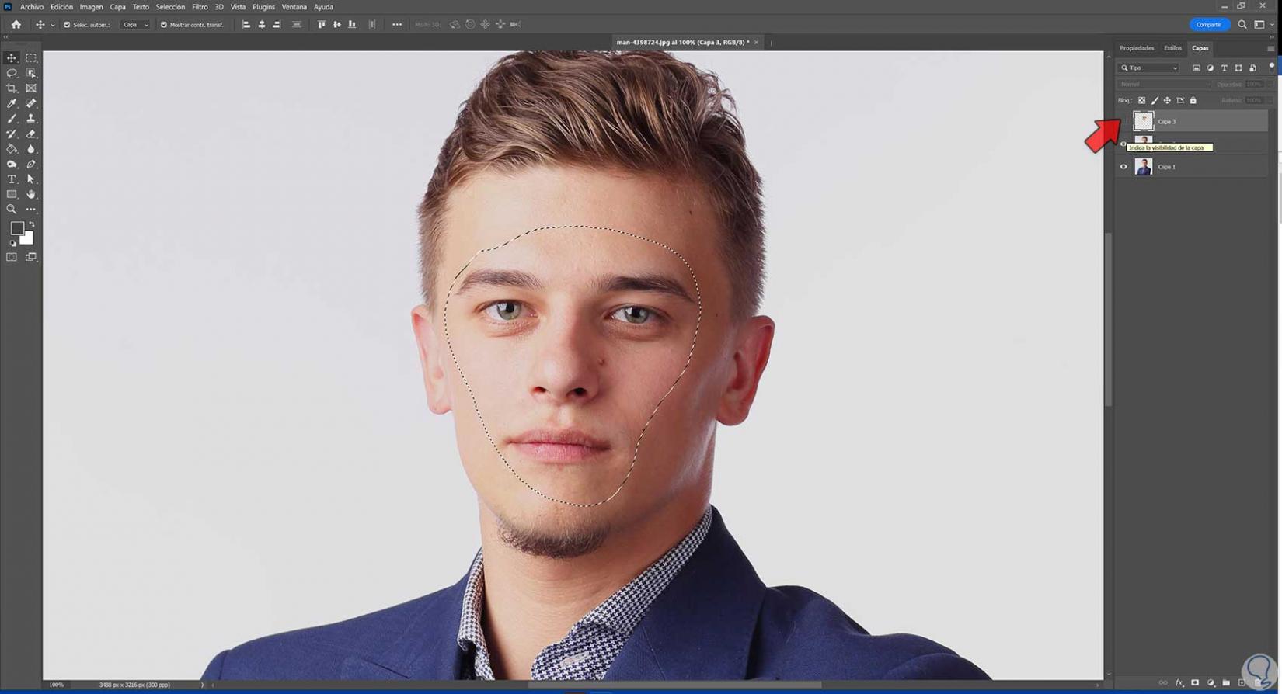This screenshot has height=694, width=1282.
Task: Select the Pen tool
Action: [x=31, y=164]
